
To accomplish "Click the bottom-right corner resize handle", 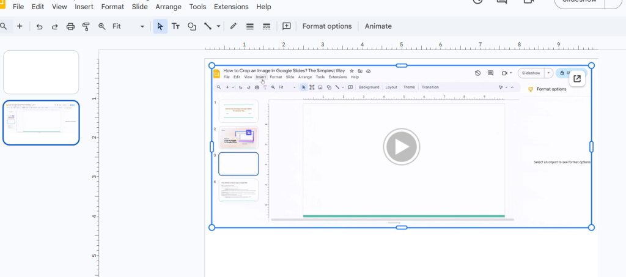I will click(x=591, y=227).
